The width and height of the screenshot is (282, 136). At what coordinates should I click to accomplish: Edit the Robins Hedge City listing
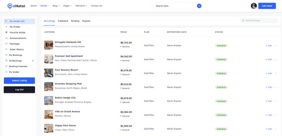(x=269, y=101)
